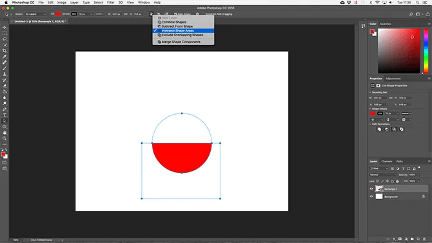The image size is (432, 243).
Task: Select the Blur tool
Action: [x=5, y=97]
